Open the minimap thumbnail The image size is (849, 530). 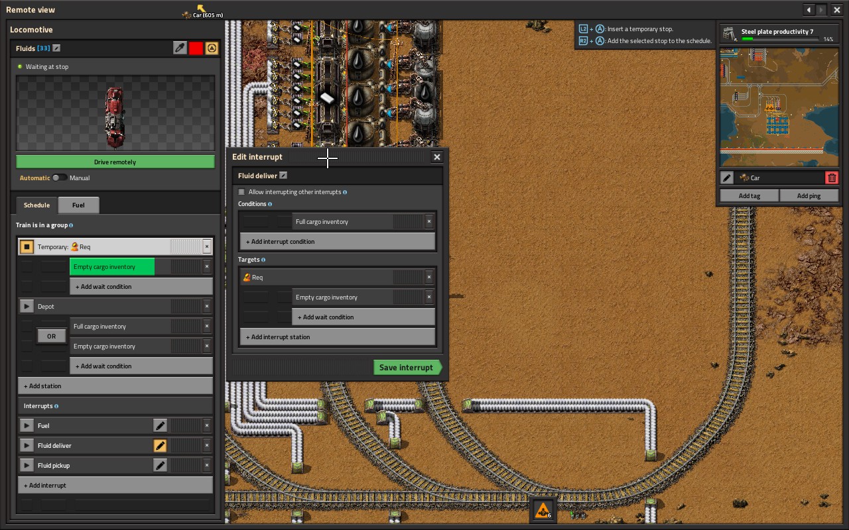coord(779,106)
